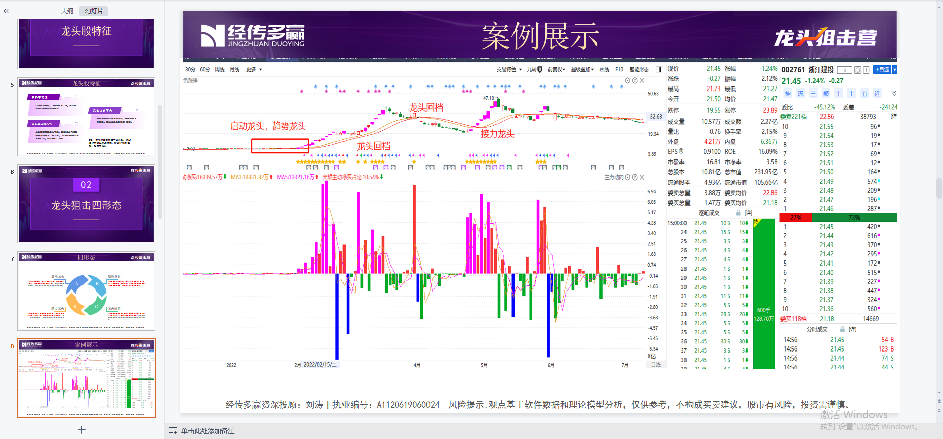This screenshot has height=439, width=943.
Task: Open the dropdown arrow next to +自选
Action: click(x=894, y=70)
